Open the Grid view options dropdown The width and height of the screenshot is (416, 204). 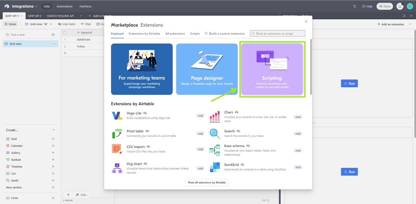pos(51,24)
